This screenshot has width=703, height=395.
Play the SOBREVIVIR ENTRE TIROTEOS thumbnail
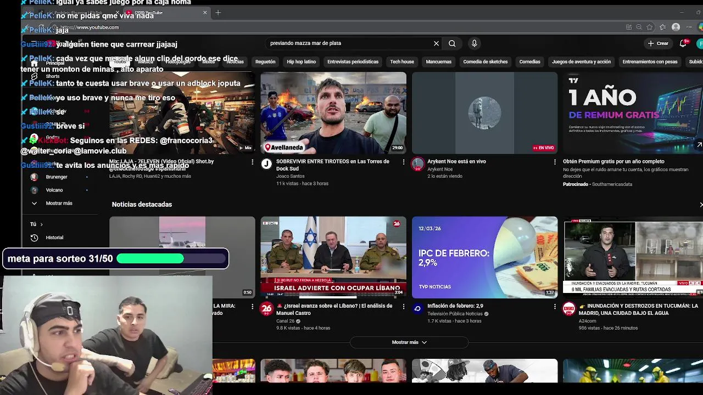[x=333, y=112]
